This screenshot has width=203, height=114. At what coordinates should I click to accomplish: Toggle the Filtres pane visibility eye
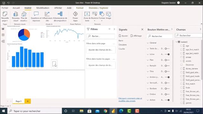pos(109,29)
